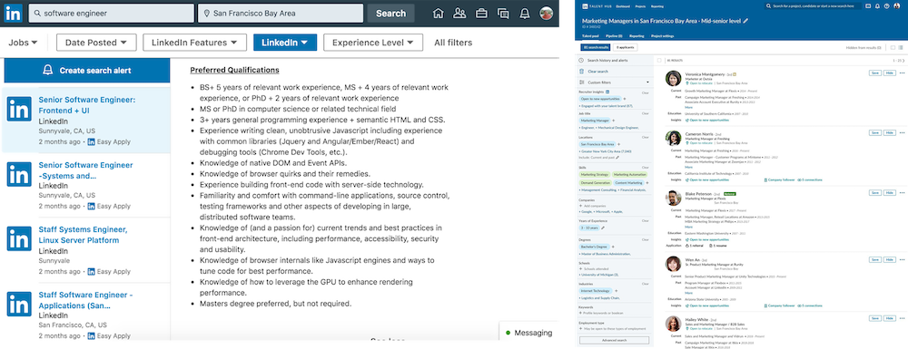Click the Clear search trash icon
This screenshot has height=349, width=908.
click(x=582, y=71)
